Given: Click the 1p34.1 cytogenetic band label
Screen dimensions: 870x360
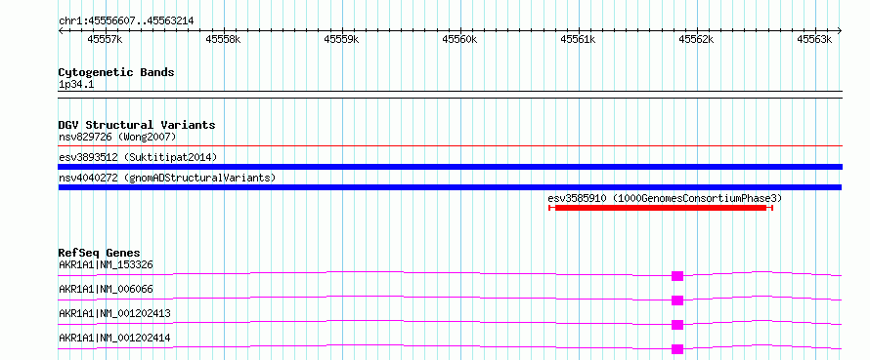Looking at the screenshot, I should tap(76, 85).
